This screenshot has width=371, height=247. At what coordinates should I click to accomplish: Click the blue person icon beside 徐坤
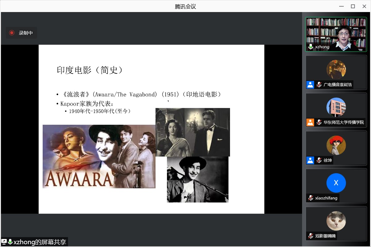310,160
